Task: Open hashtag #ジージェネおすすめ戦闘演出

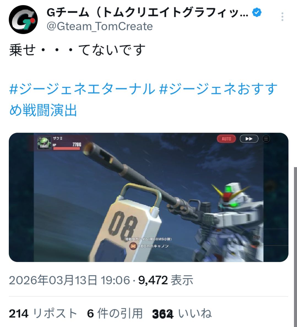Action: pos(143,99)
